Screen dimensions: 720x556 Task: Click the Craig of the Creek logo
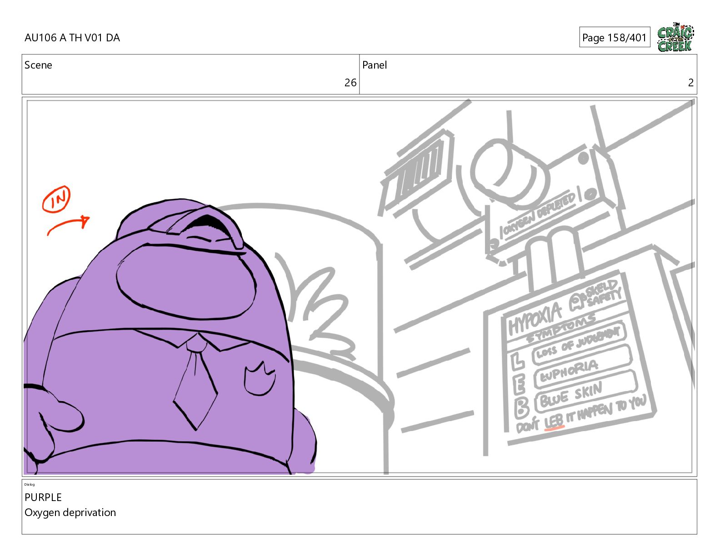675,37
